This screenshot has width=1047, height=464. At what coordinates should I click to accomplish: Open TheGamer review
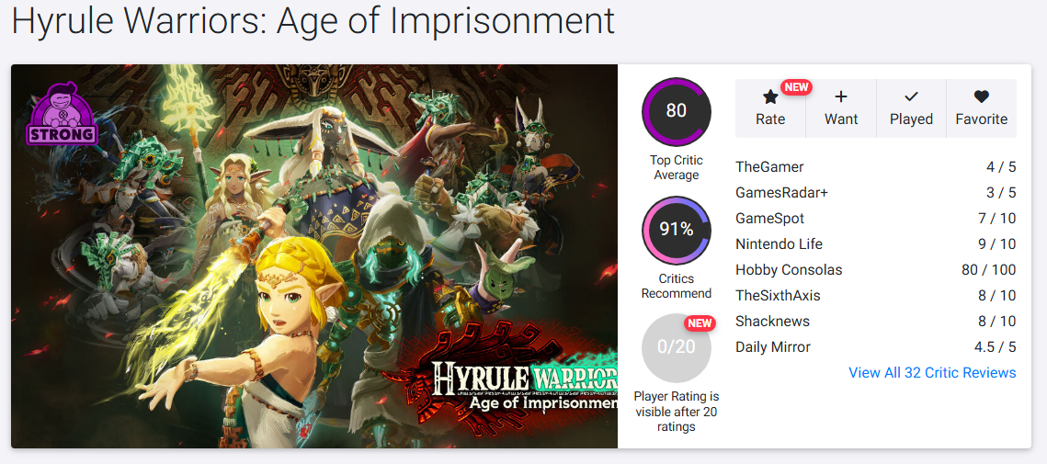769,167
